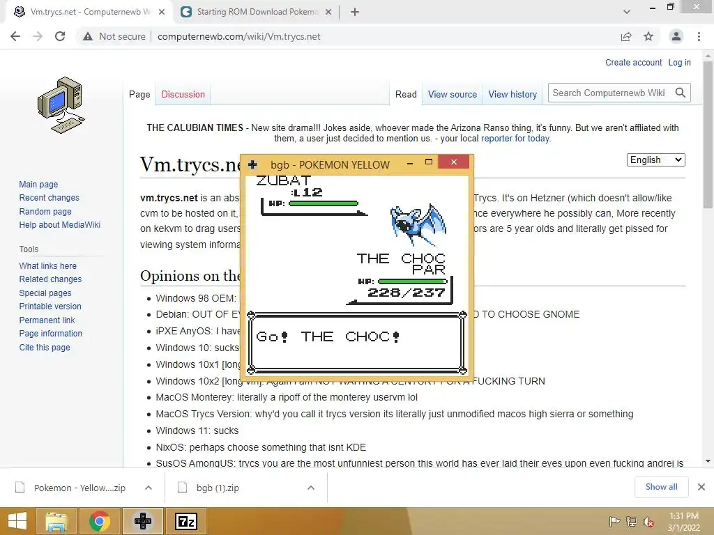Image resolution: width=714 pixels, height=535 pixels.
Task: Open Cite this page link
Action: click(x=45, y=347)
